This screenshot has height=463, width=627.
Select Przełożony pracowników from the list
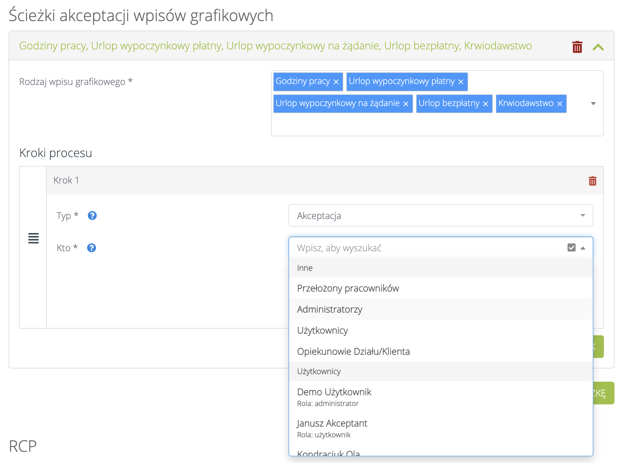coord(348,288)
